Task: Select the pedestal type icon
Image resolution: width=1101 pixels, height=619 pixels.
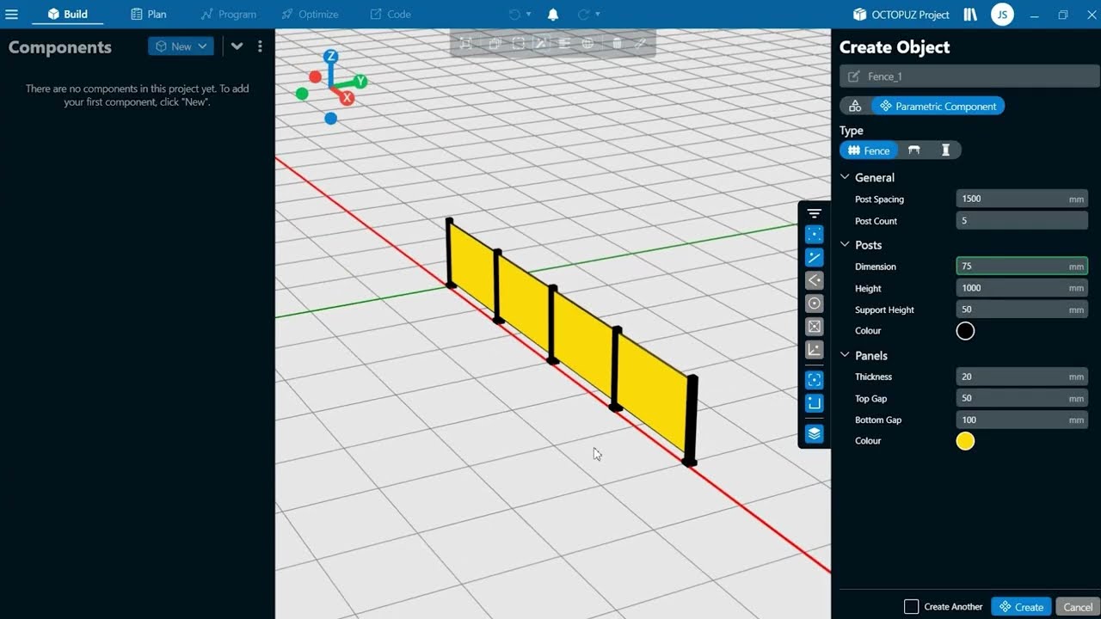Action: [945, 150]
